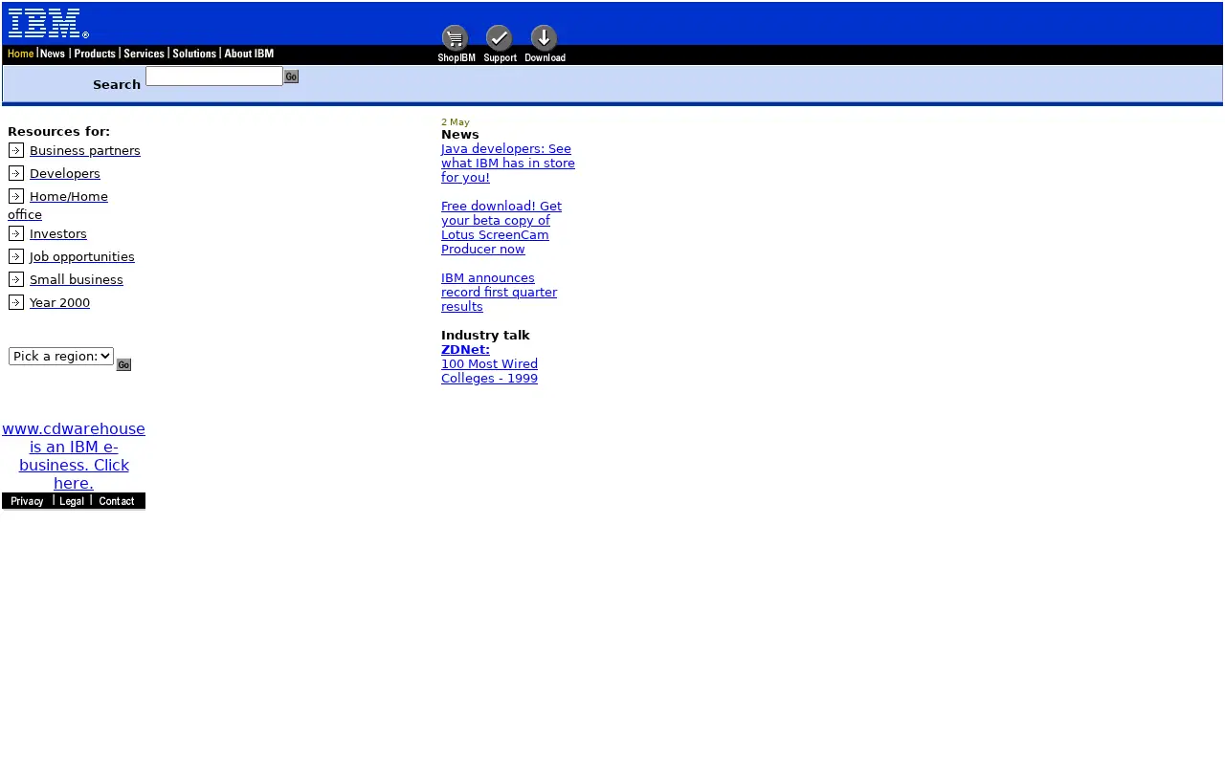Click arrow icon beside Business partners
The image size is (1225, 765).
pos(16,150)
